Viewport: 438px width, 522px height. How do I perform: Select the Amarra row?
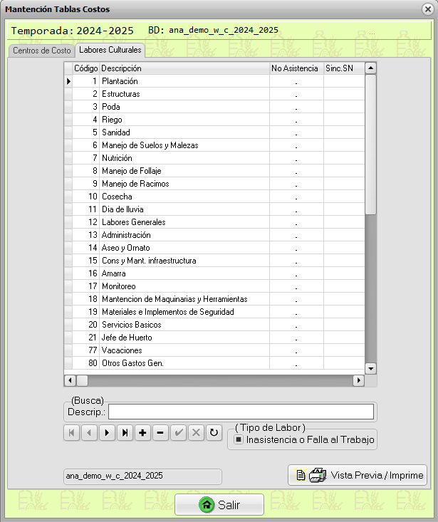click(x=214, y=273)
